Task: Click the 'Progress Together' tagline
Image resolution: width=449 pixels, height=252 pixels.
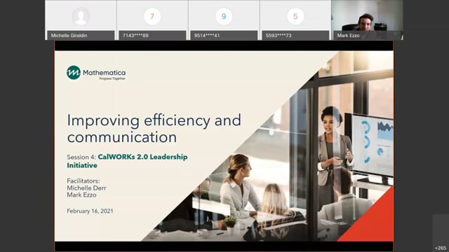Action: (x=112, y=78)
